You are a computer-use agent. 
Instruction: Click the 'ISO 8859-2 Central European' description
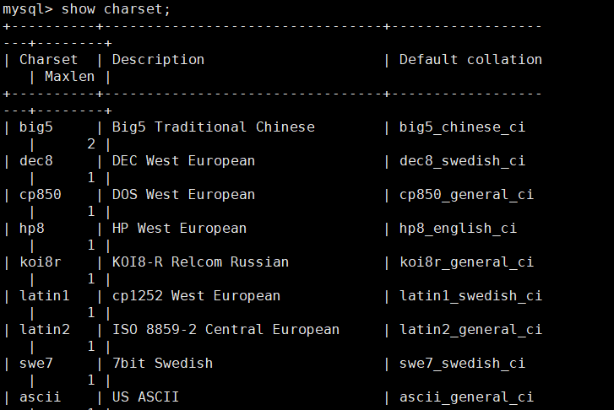tap(225, 330)
